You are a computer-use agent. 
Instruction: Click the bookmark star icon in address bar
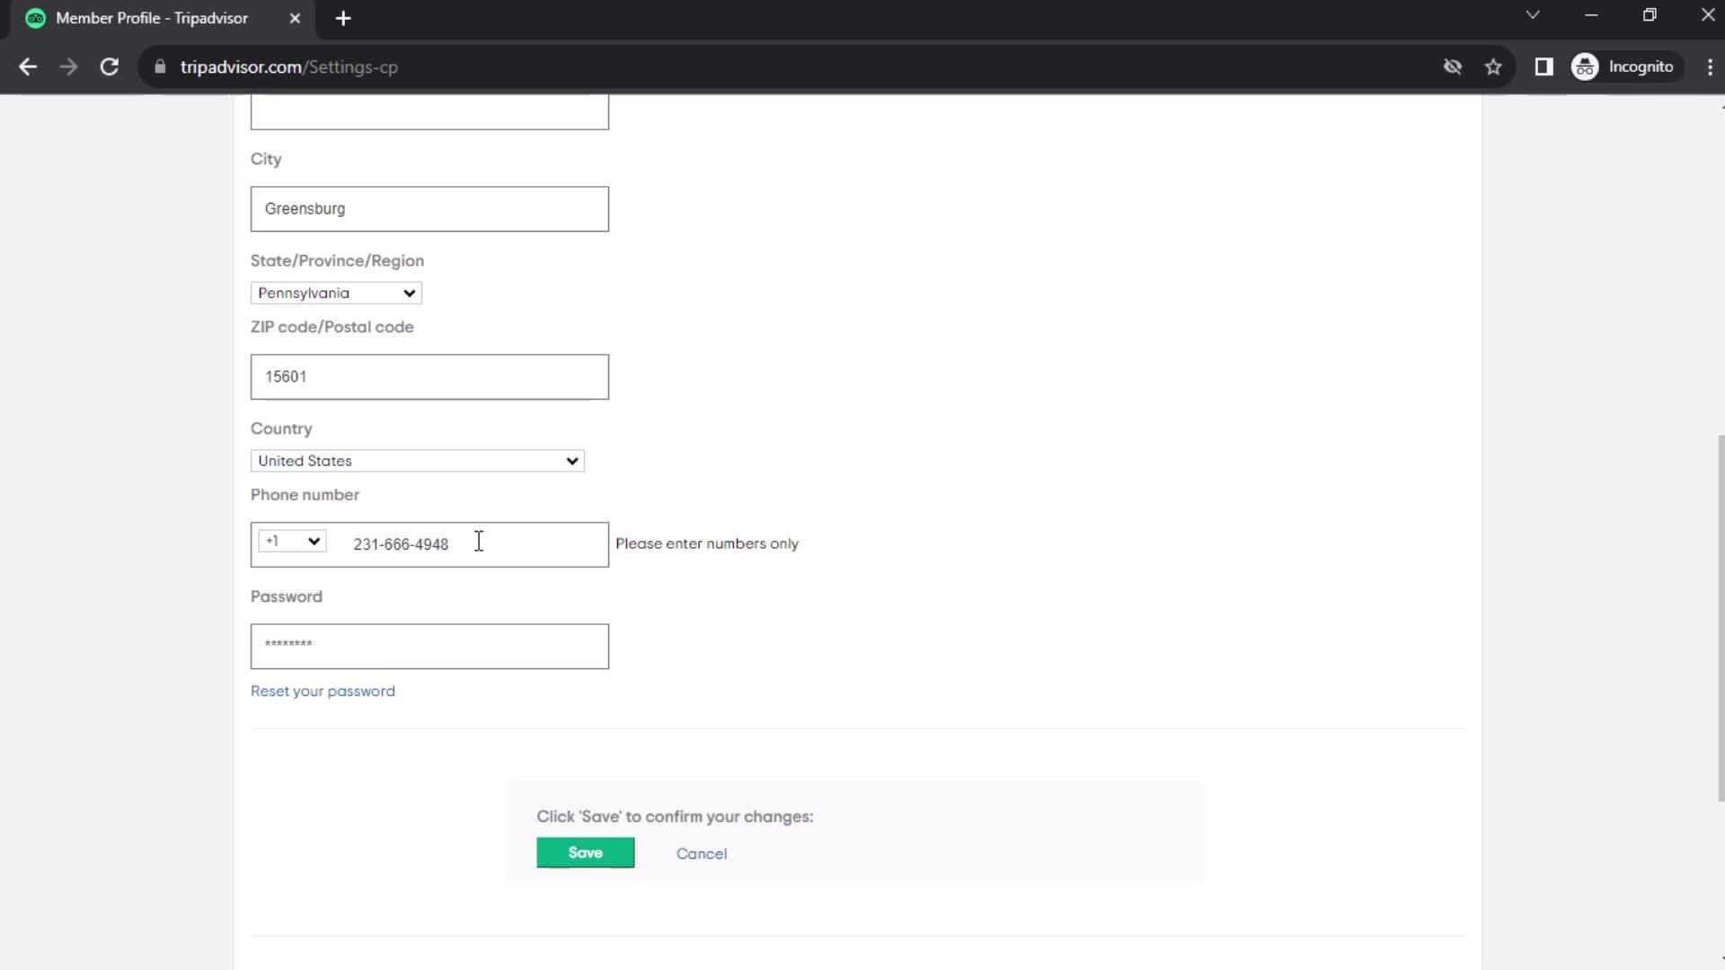(1493, 66)
